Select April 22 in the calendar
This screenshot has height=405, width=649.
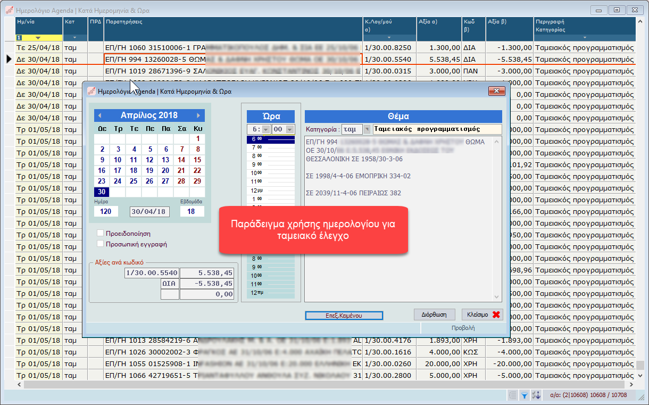[197, 171]
